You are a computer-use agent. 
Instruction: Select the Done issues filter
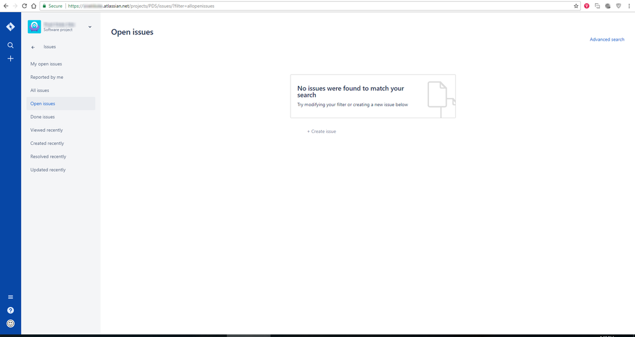(x=61, y=116)
